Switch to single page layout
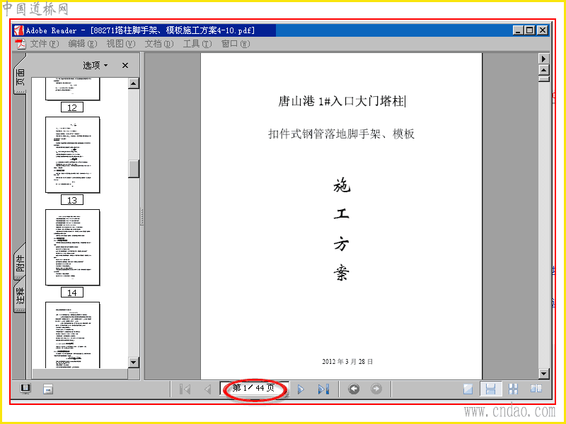Viewport: 566px width, 424px height. [468, 389]
